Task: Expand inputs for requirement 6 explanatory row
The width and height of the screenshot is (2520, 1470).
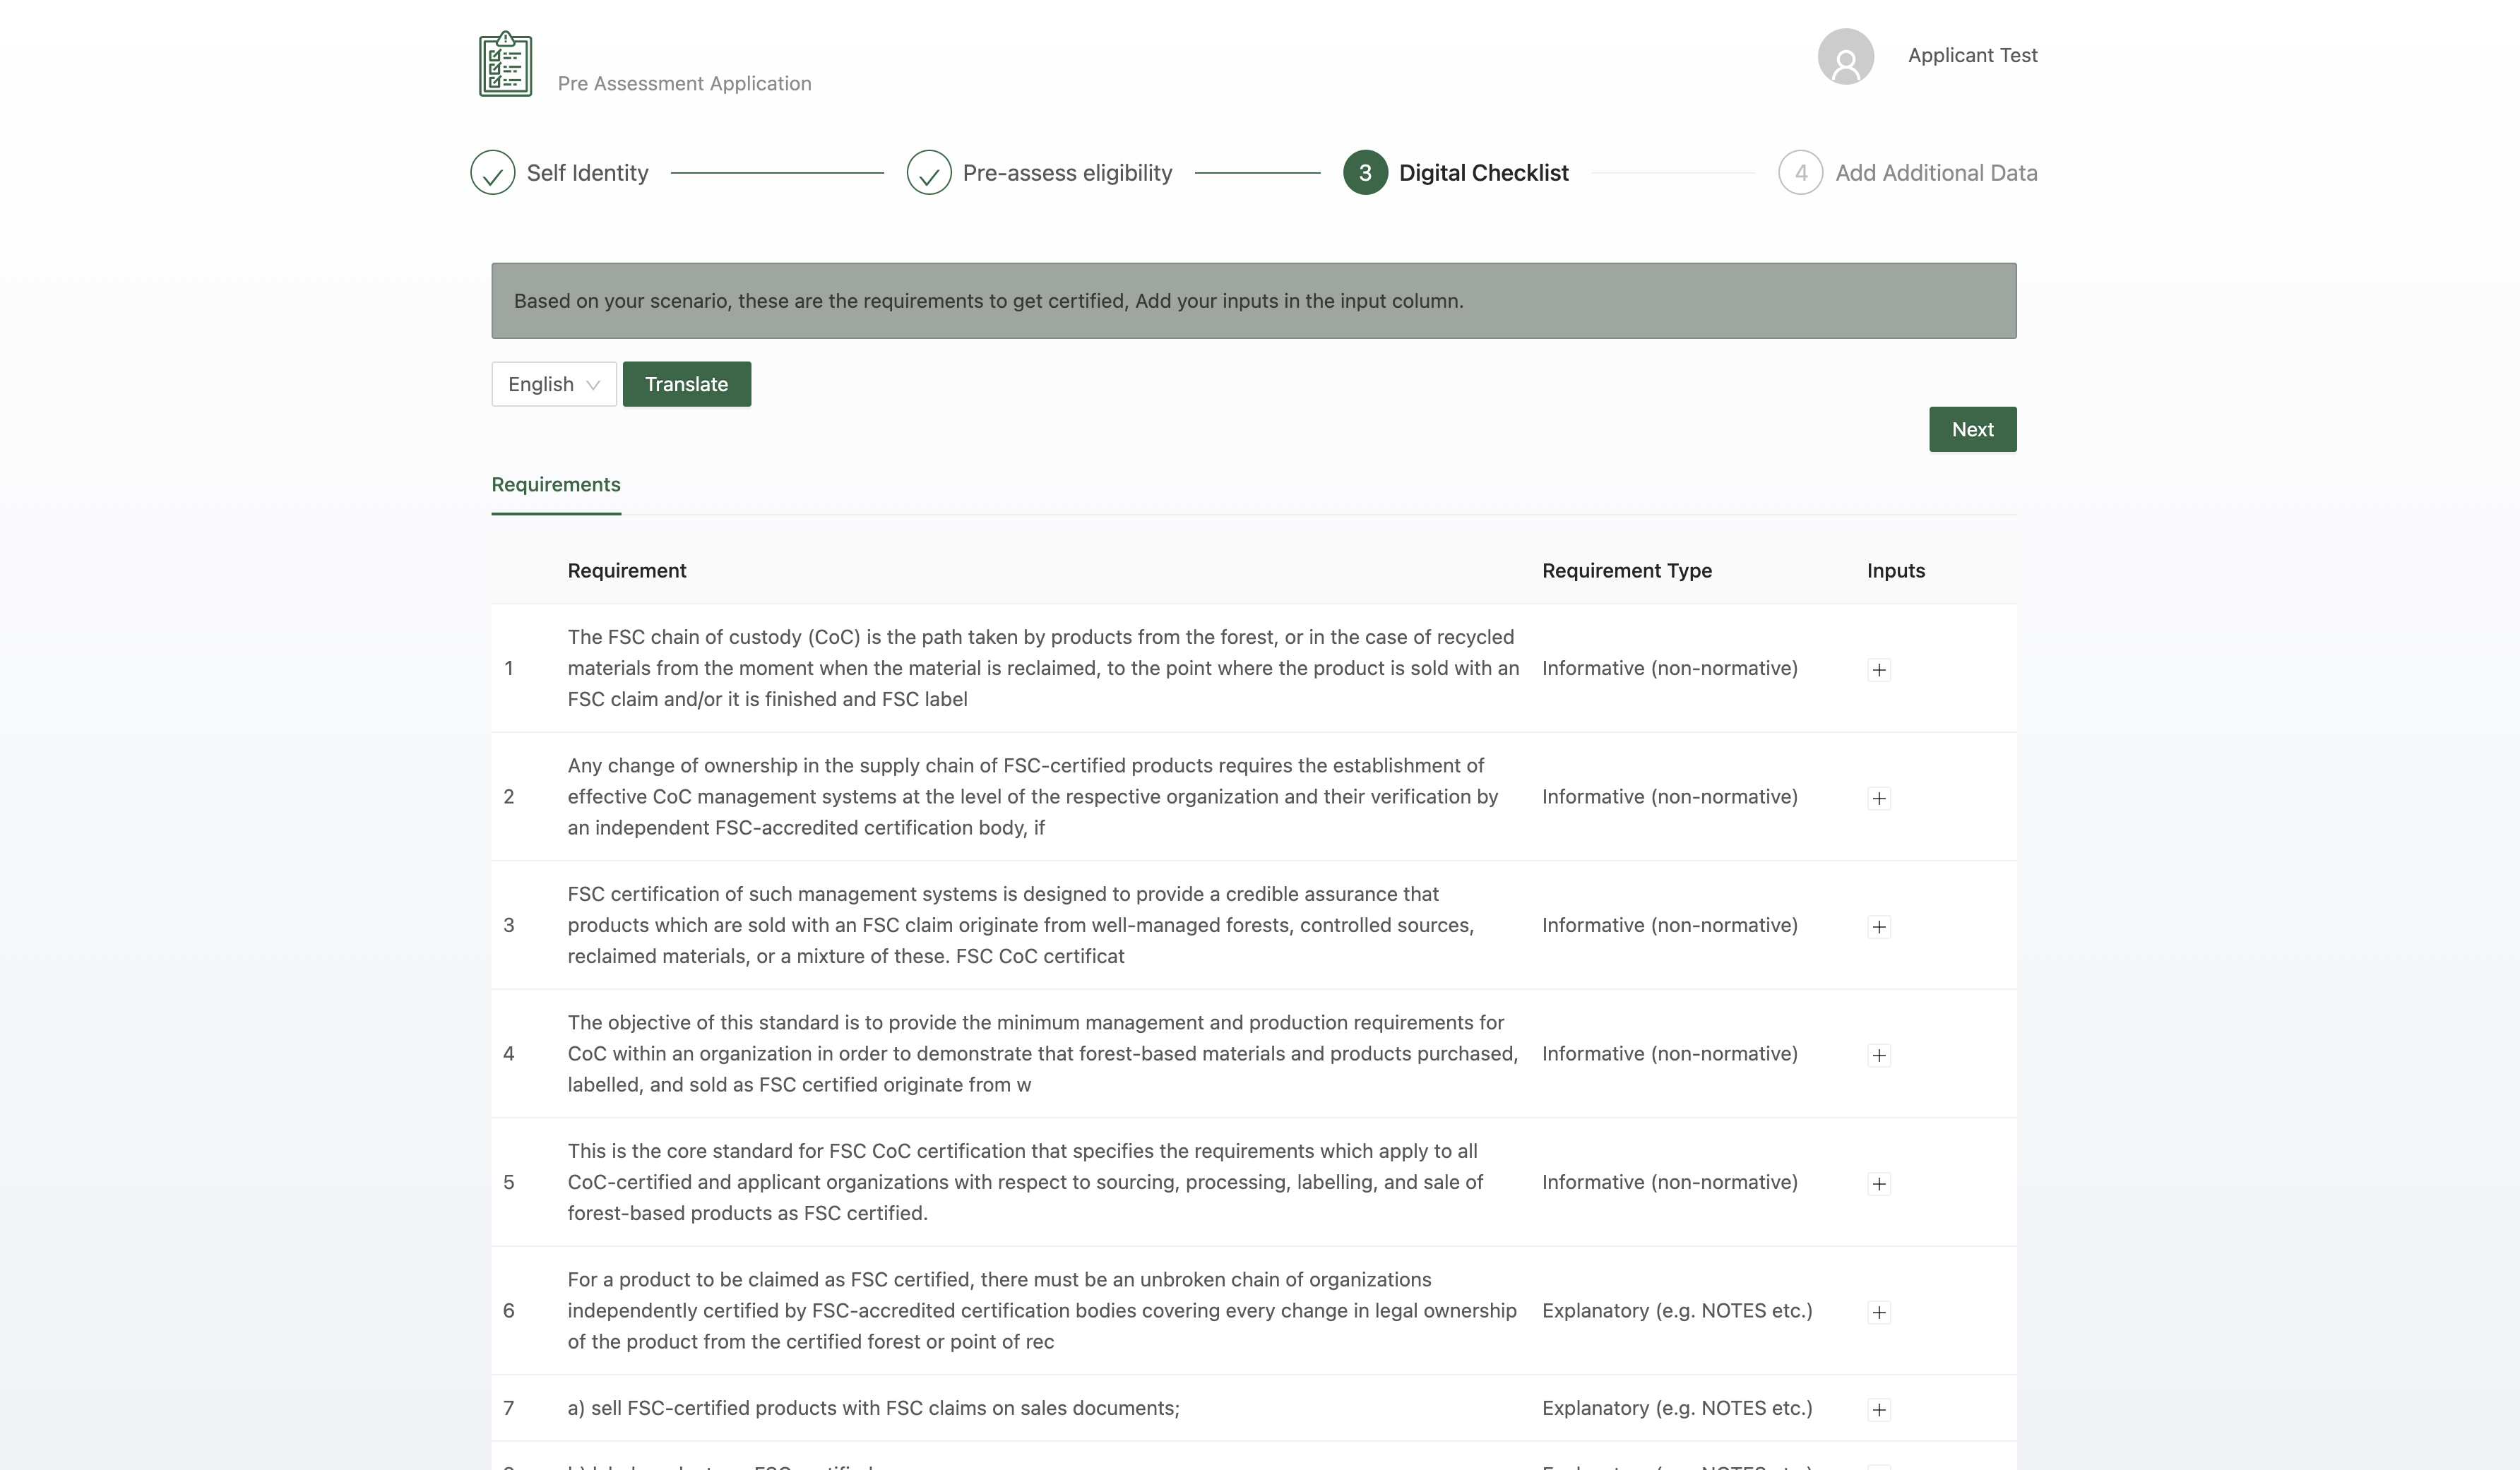Action: coord(1878,1312)
